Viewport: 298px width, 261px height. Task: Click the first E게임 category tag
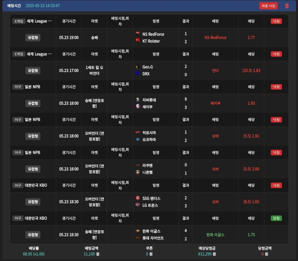click(x=19, y=21)
